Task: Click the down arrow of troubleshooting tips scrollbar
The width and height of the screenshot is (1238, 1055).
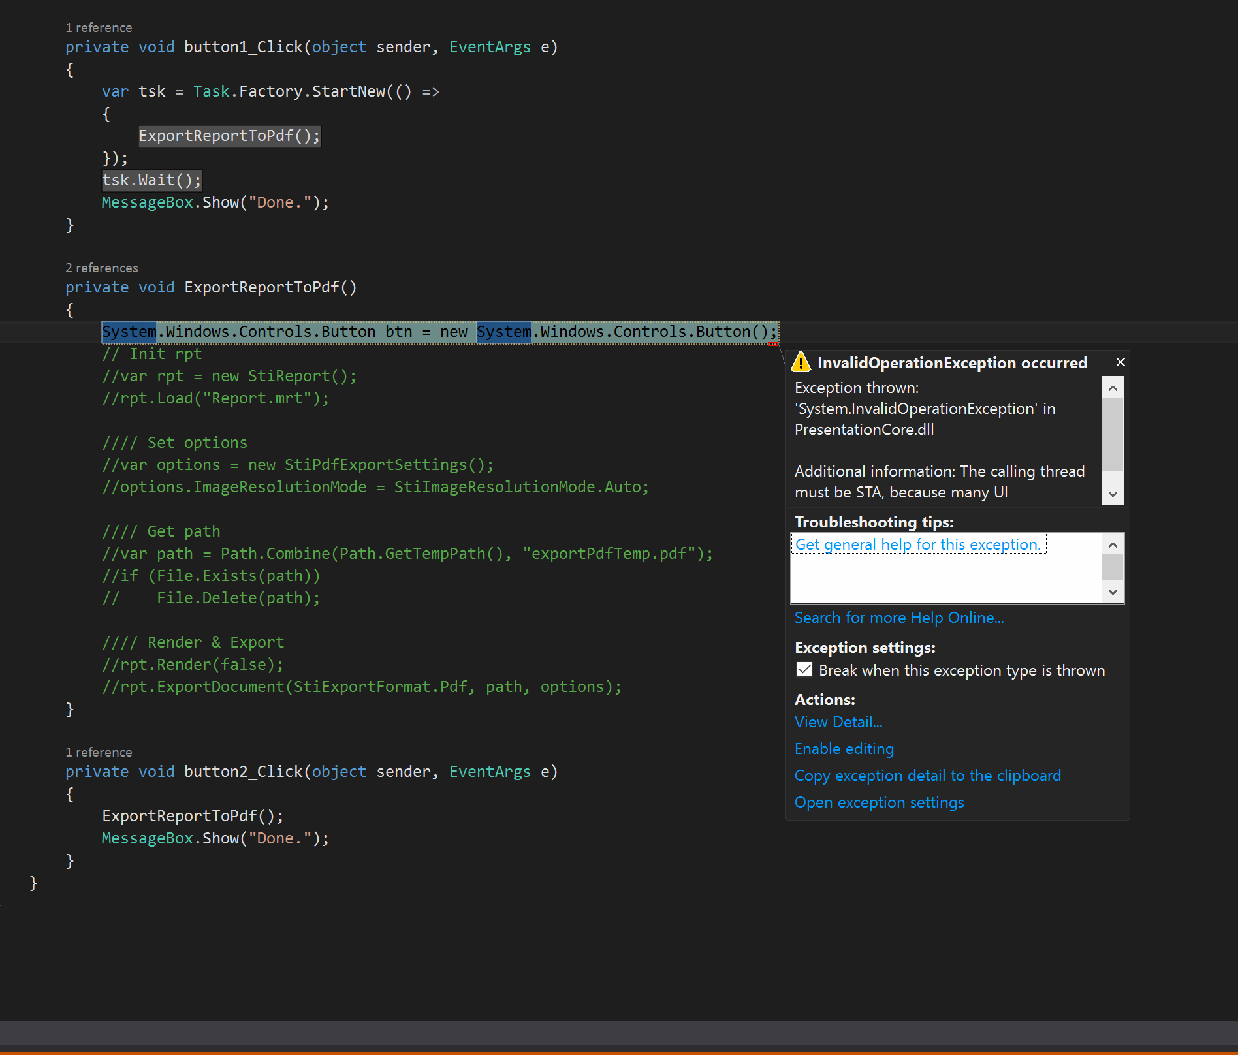Action: click(1113, 592)
